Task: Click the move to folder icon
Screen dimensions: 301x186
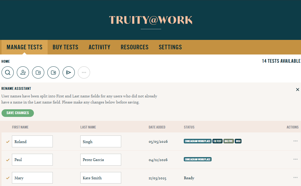Action: point(53,72)
